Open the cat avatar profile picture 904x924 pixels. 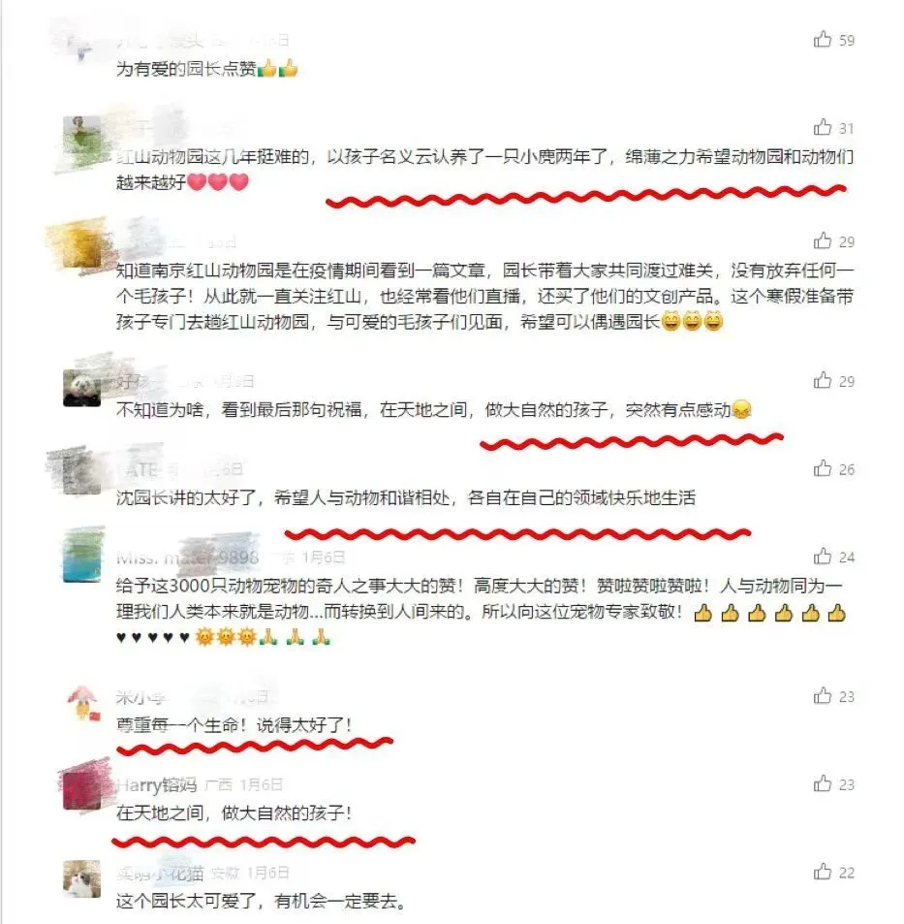pyautogui.click(x=81, y=878)
